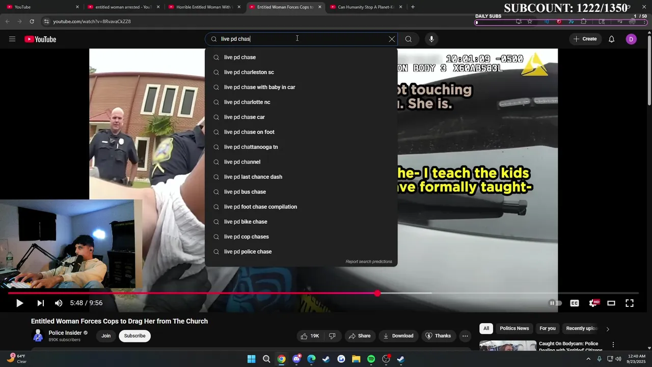Open YouTube notifications bell

click(x=611, y=39)
